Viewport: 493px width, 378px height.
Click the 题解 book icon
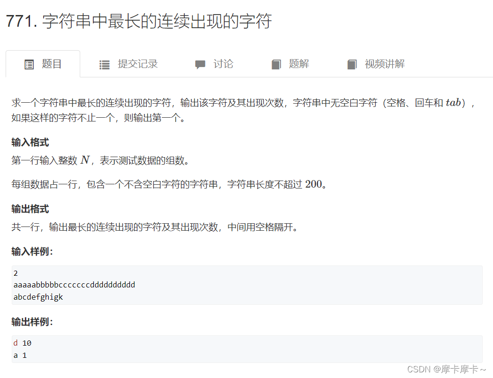tap(276, 64)
